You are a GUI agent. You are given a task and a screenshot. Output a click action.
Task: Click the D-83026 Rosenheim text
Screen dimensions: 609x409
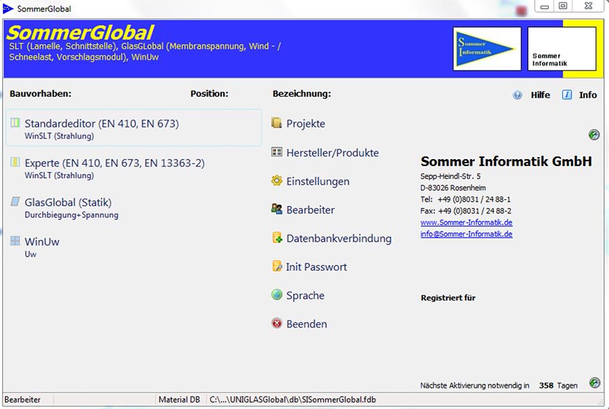point(453,188)
